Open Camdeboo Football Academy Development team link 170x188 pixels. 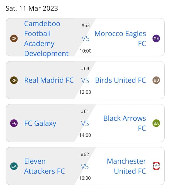pos(46,38)
